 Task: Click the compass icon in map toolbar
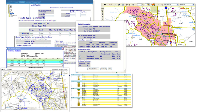(148, 5)
